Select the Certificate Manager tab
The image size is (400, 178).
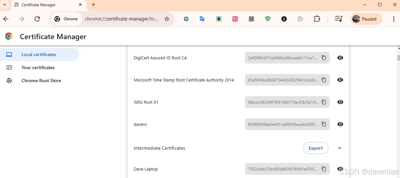click(49, 5)
